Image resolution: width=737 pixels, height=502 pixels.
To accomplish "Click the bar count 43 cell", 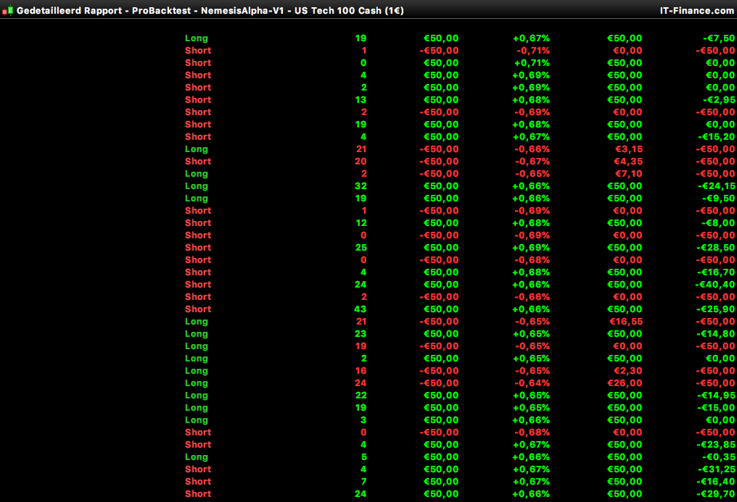I will click(360, 309).
